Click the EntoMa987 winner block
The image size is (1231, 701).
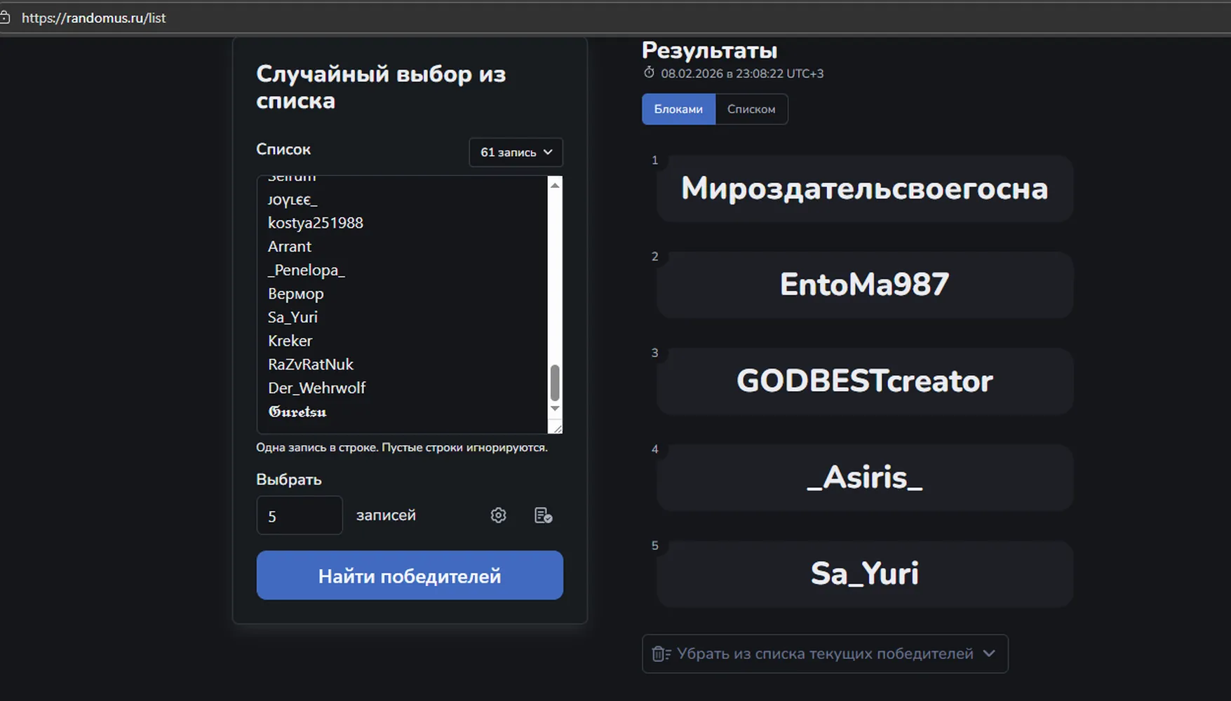865,285
